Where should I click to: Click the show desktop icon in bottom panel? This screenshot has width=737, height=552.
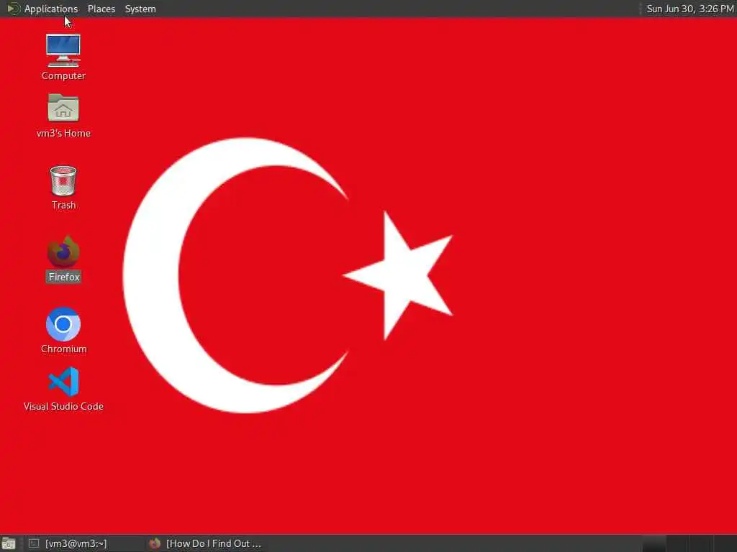point(9,543)
